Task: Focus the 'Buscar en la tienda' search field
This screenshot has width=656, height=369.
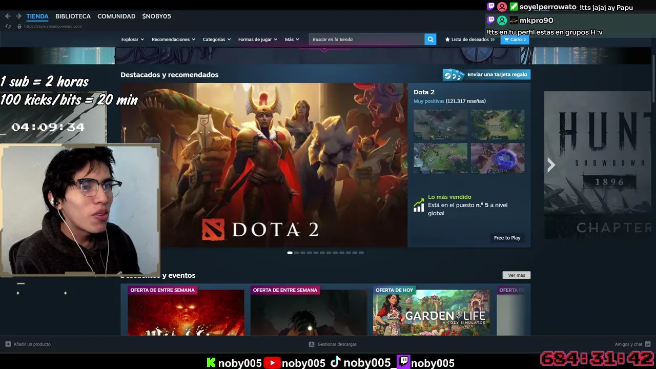Action: click(x=366, y=39)
